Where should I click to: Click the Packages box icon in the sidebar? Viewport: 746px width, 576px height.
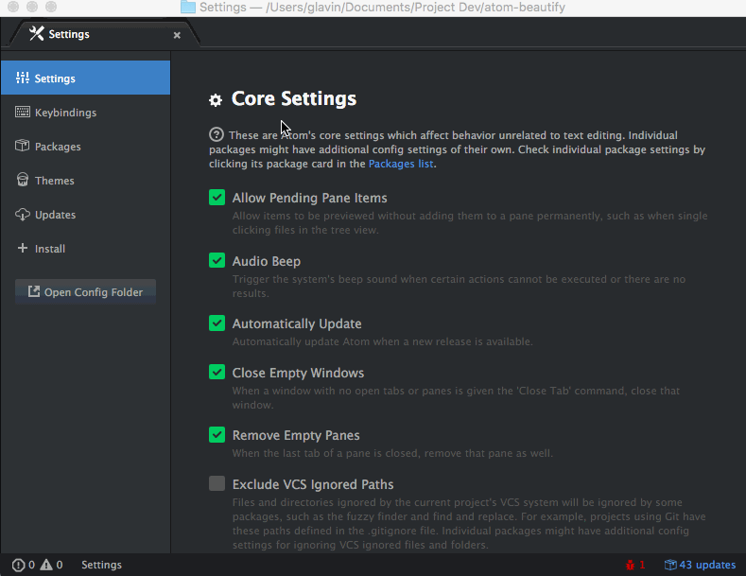point(23,146)
